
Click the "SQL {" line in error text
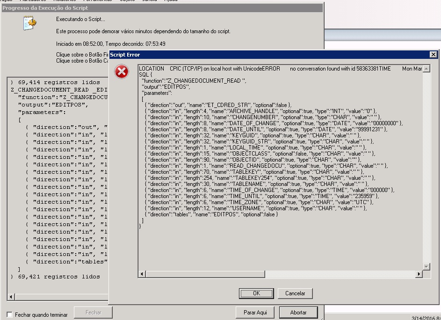click(145, 75)
